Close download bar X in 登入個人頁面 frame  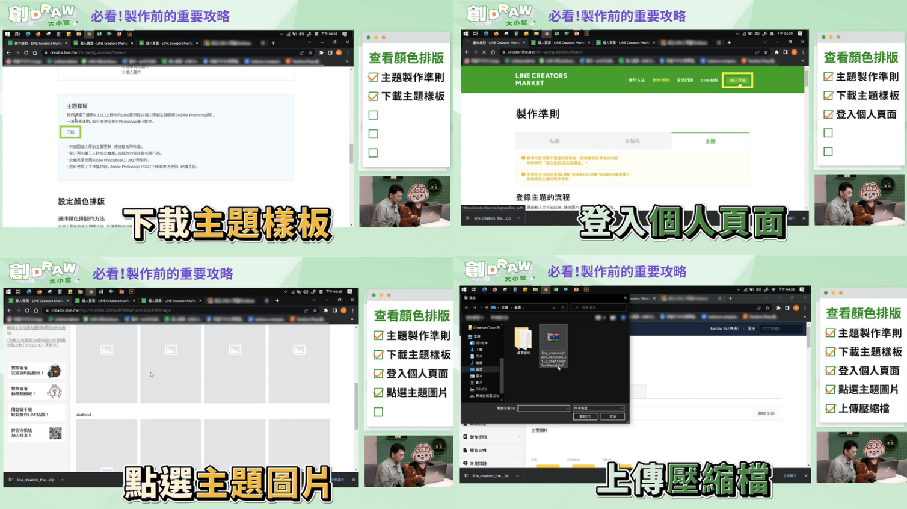tap(804, 218)
